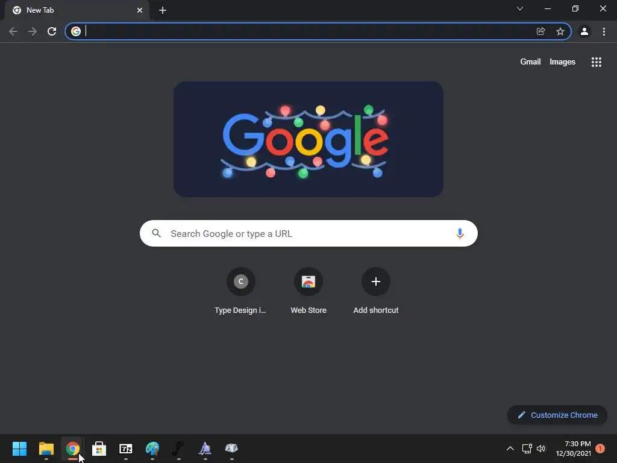The image size is (617, 463).
Task: Launch 7-Zip from the taskbar
Action: coord(125,449)
